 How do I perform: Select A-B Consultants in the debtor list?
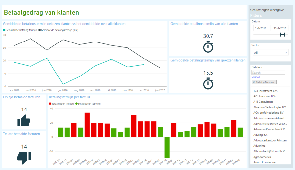coord(263,102)
